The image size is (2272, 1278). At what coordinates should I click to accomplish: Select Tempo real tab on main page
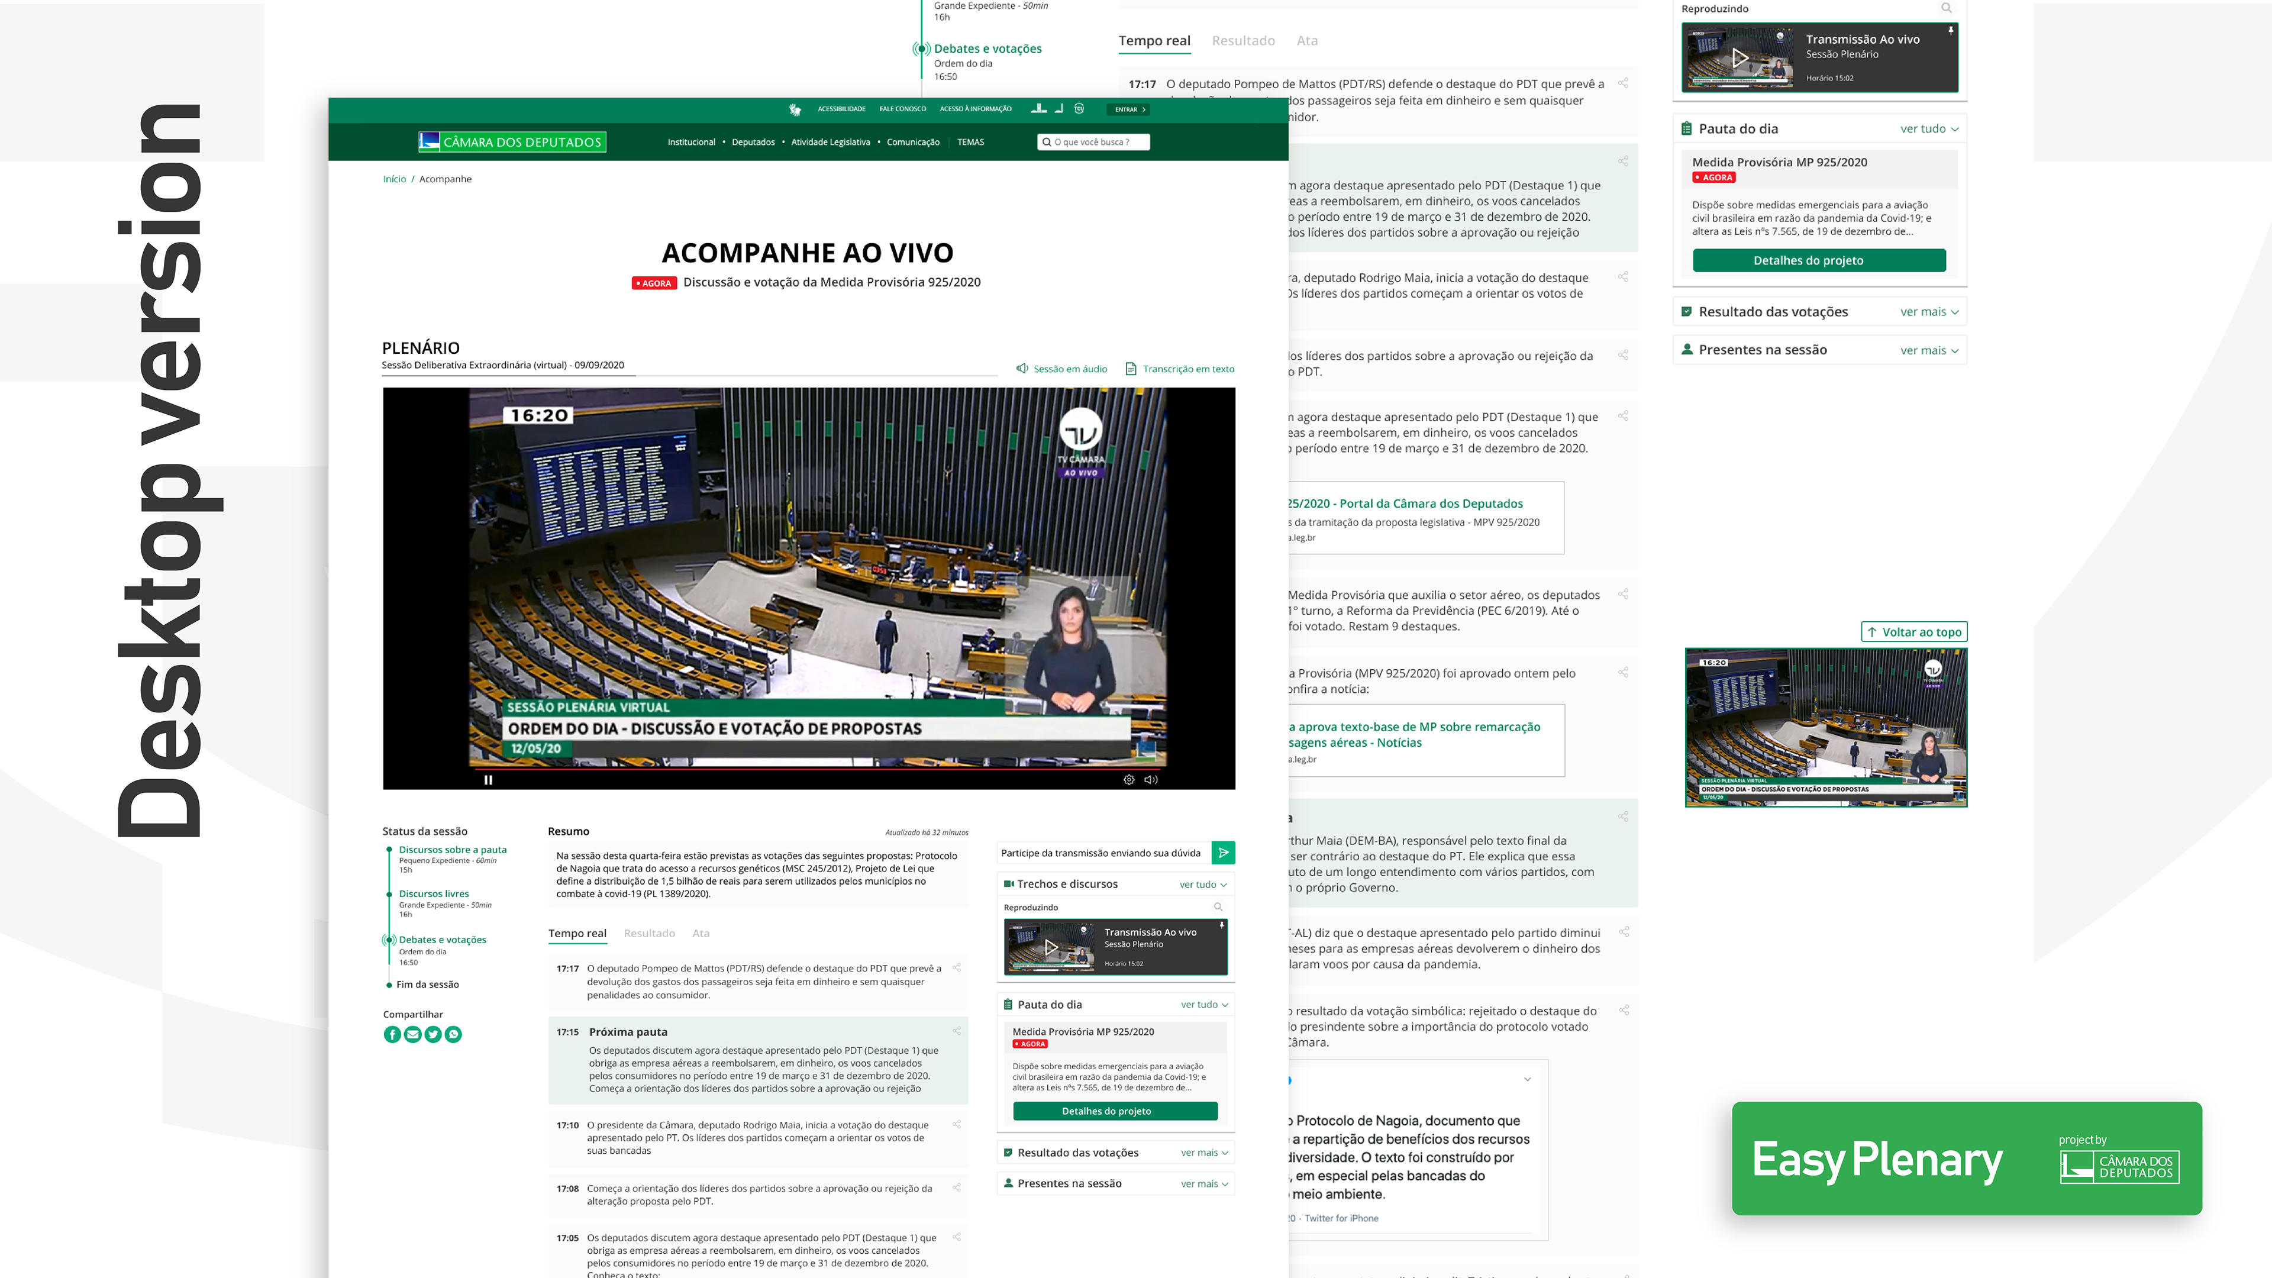pyautogui.click(x=577, y=933)
